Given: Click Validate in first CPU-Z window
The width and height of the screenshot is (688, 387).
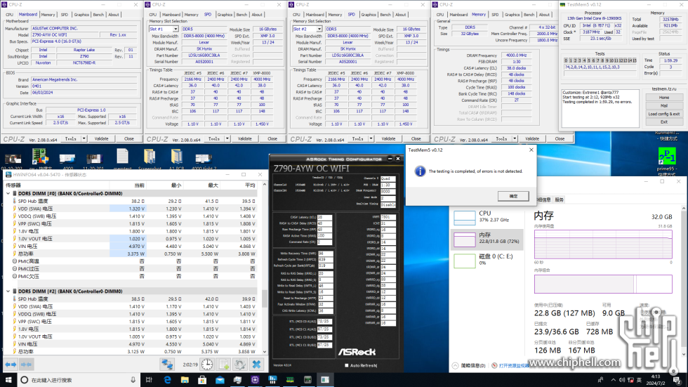Looking at the screenshot, I should [x=101, y=138].
